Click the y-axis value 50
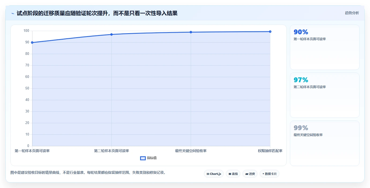This screenshot has width=370, height=188. click(x=27, y=88)
